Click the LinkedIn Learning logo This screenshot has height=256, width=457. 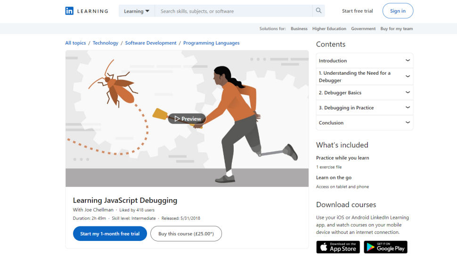click(x=87, y=11)
